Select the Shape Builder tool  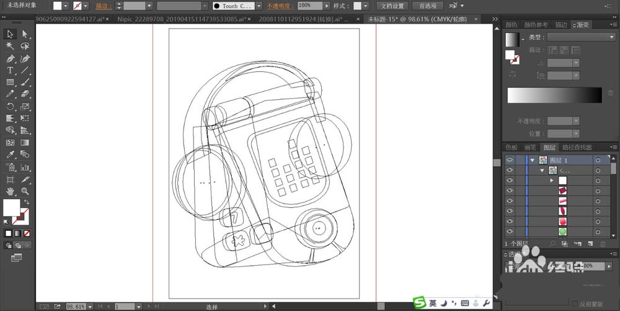pyautogui.click(x=11, y=130)
